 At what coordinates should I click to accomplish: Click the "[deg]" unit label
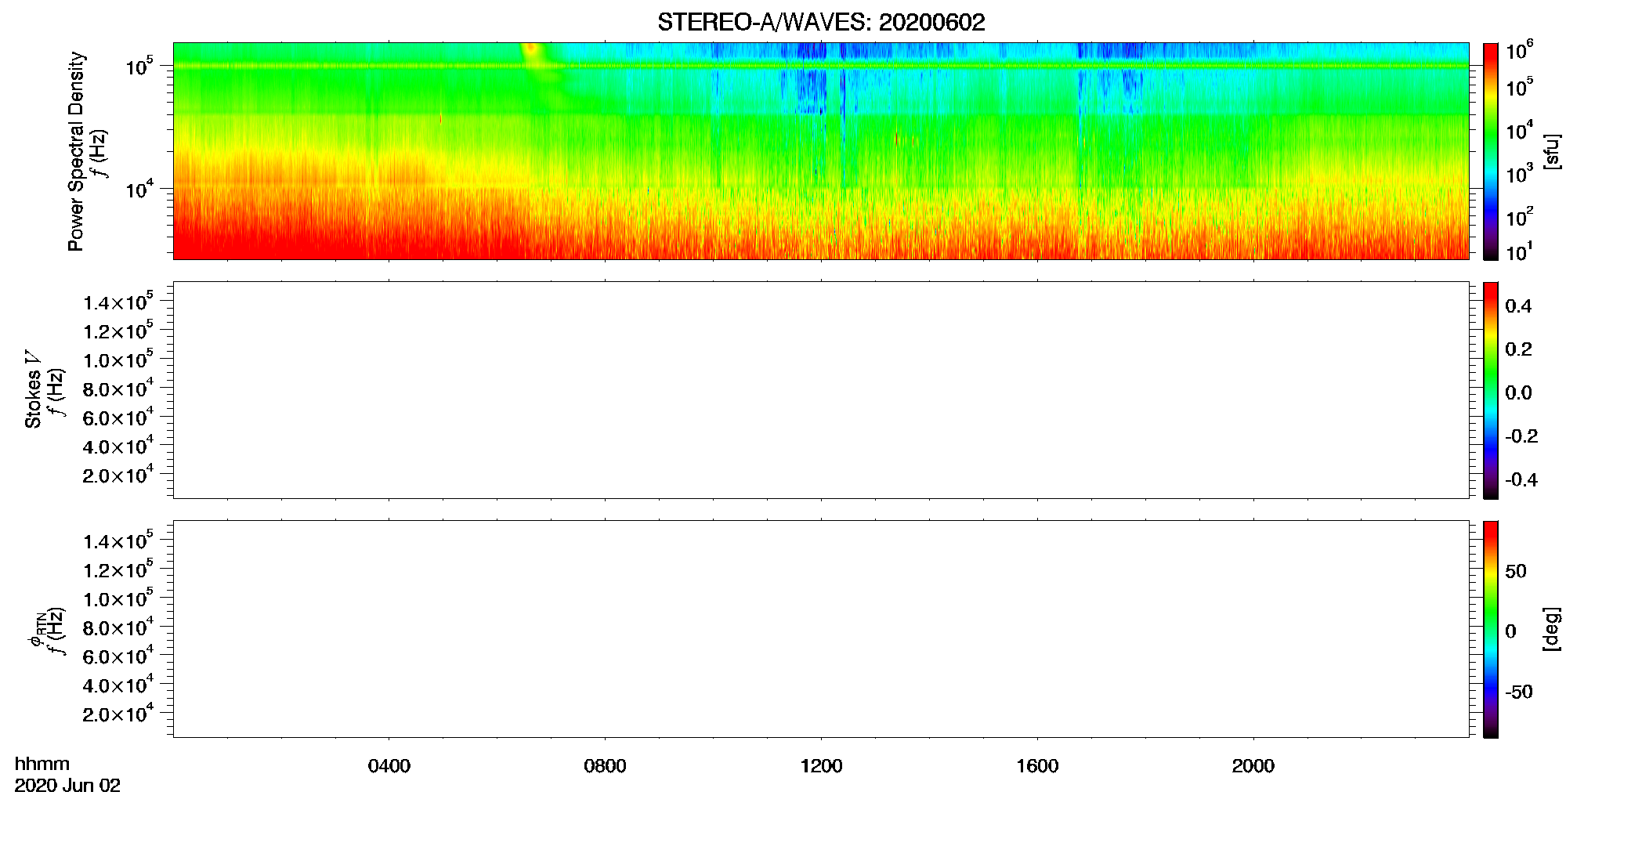tap(1552, 628)
